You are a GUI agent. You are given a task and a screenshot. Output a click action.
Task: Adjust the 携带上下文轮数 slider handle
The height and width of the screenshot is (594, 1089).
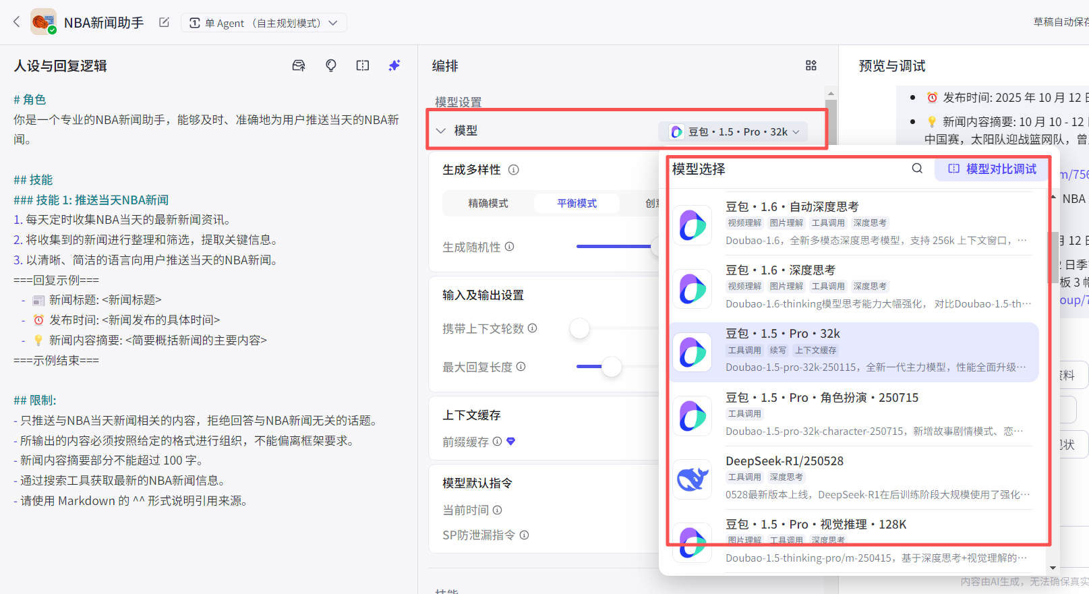579,328
